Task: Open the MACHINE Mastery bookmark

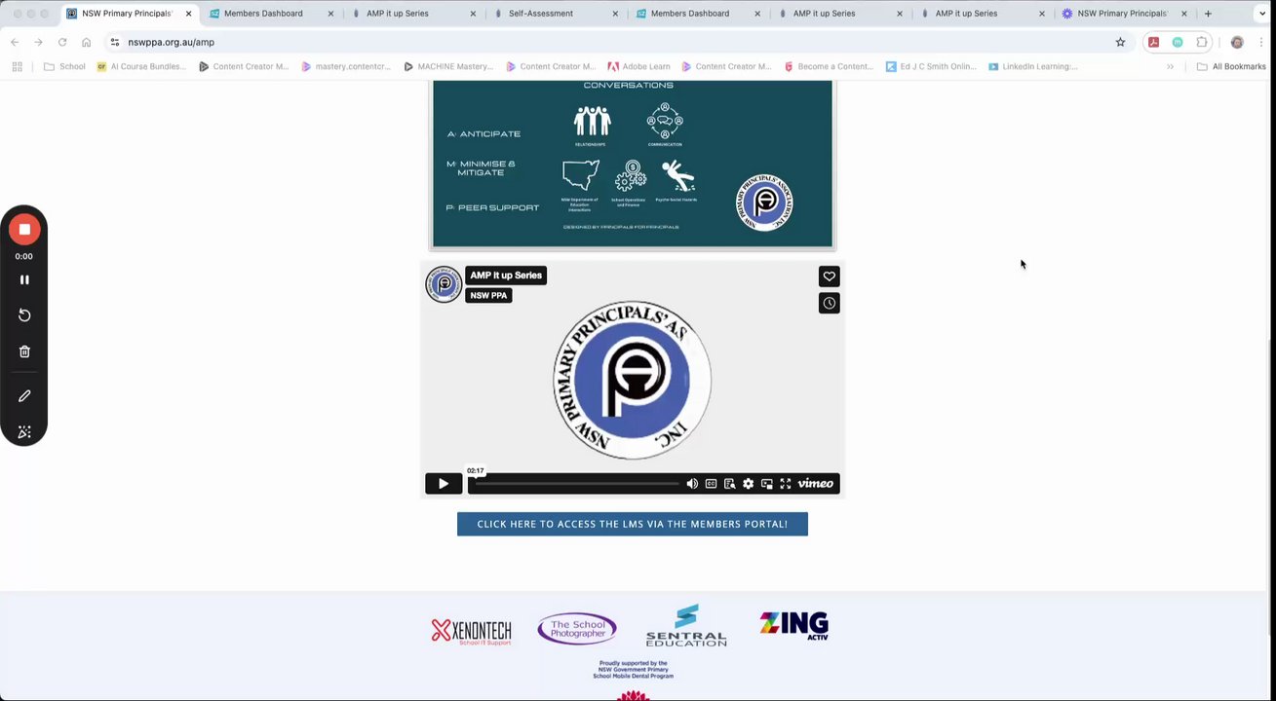Action: coord(448,66)
